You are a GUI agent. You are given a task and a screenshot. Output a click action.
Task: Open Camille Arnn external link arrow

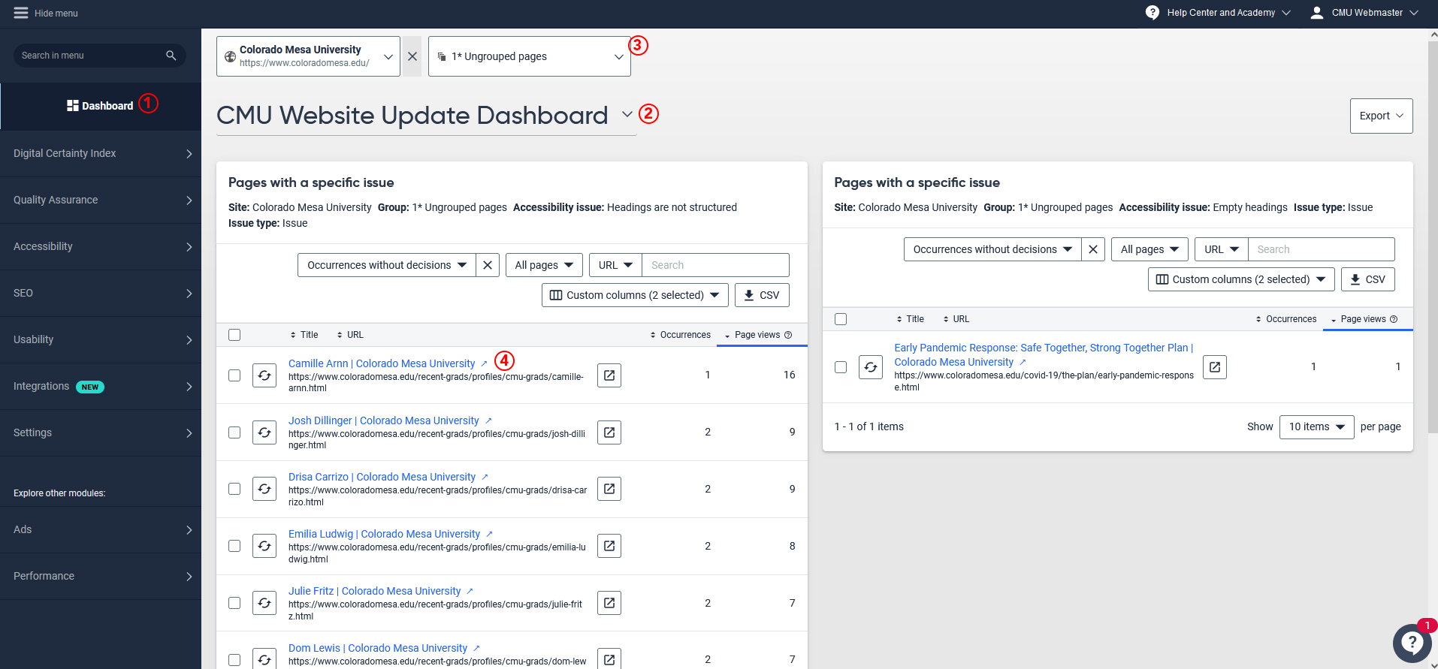pyautogui.click(x=484, y=363)
